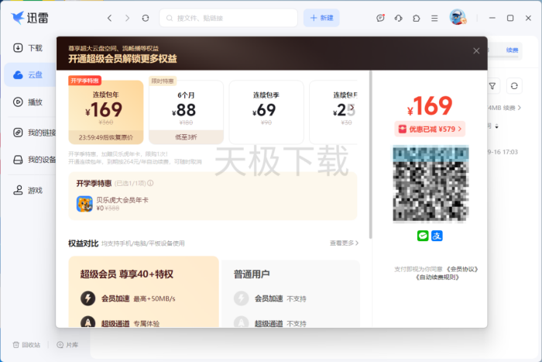Image resolution: width=542 pixels, height=362 pixels.
Task: Click 查看更多 in the benefits comparison
Action: click(x=344, y=243)
